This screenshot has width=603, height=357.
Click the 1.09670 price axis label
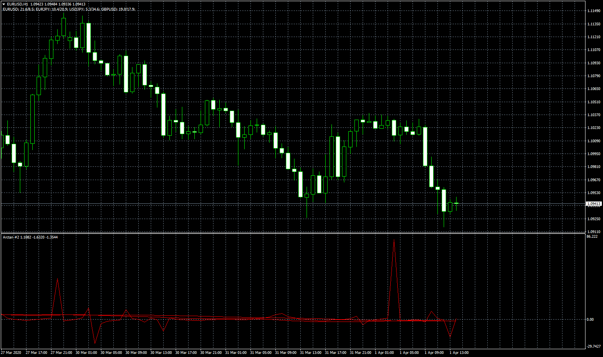[x=594, y=180]
